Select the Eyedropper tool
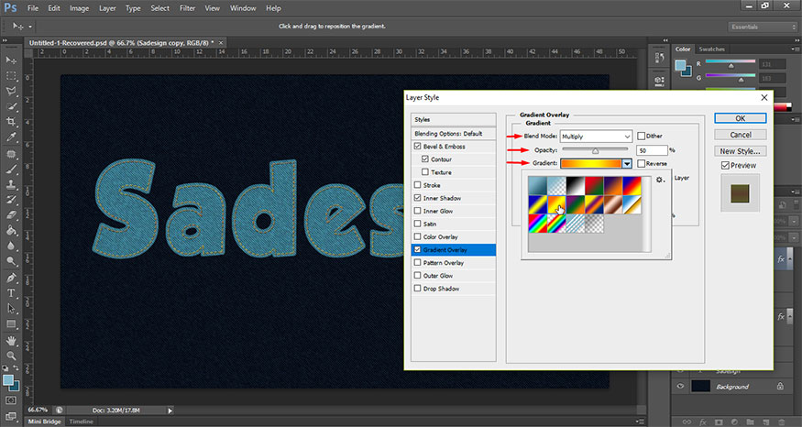The height and width of the screenshot is (427, 802). pos(11,137)
